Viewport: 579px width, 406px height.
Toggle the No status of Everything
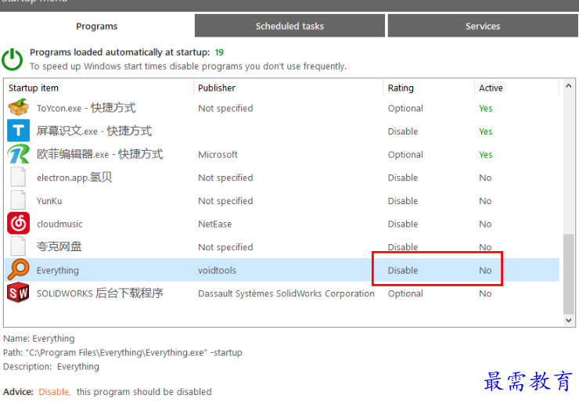pyautogui.click(x=485, y=270)
